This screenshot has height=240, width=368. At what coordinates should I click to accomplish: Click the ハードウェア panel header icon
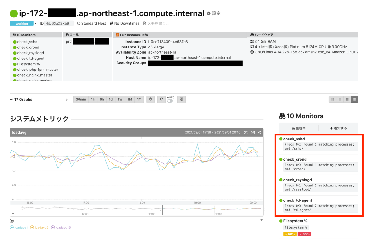pyautogui.click(x=252, y=35)
